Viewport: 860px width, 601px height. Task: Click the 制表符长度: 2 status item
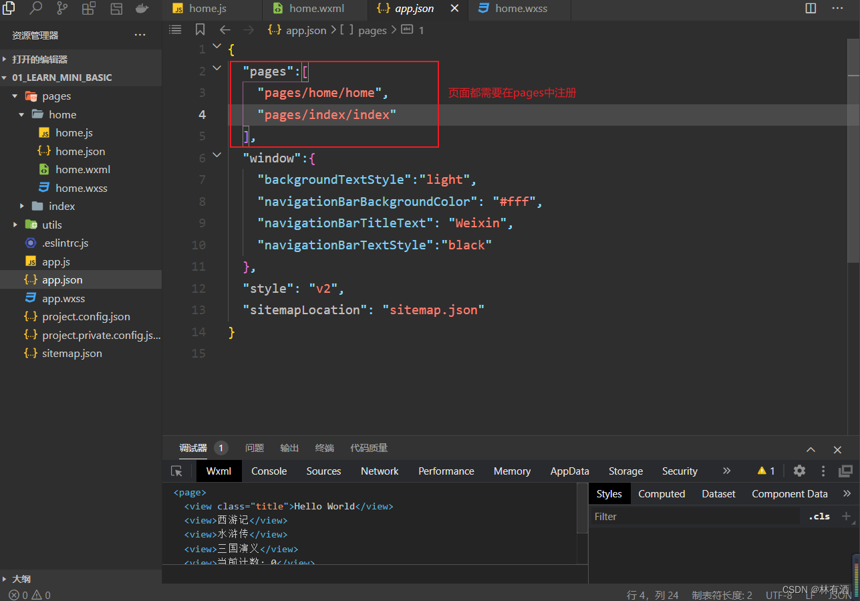(722, 594)
